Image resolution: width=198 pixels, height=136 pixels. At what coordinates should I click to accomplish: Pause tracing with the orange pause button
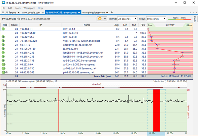(x=100, y=19)
